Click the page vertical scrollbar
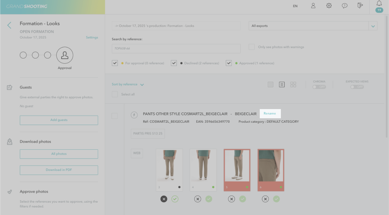Viewport: 389px width, 215px height. click(x=387, y=77)
